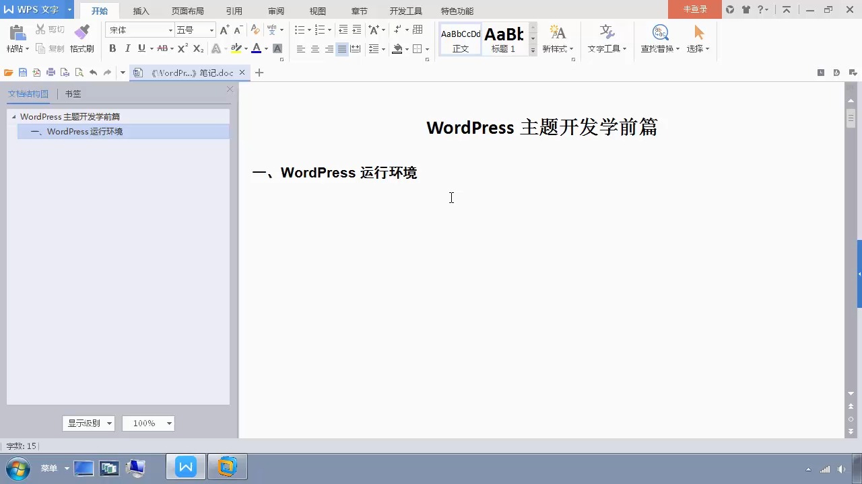Expand the 粘贴 paste options arrow
The image size is (862, 484).
click(28, 49)
